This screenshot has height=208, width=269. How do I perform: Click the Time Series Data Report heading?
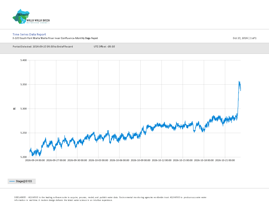pos(29,34)
